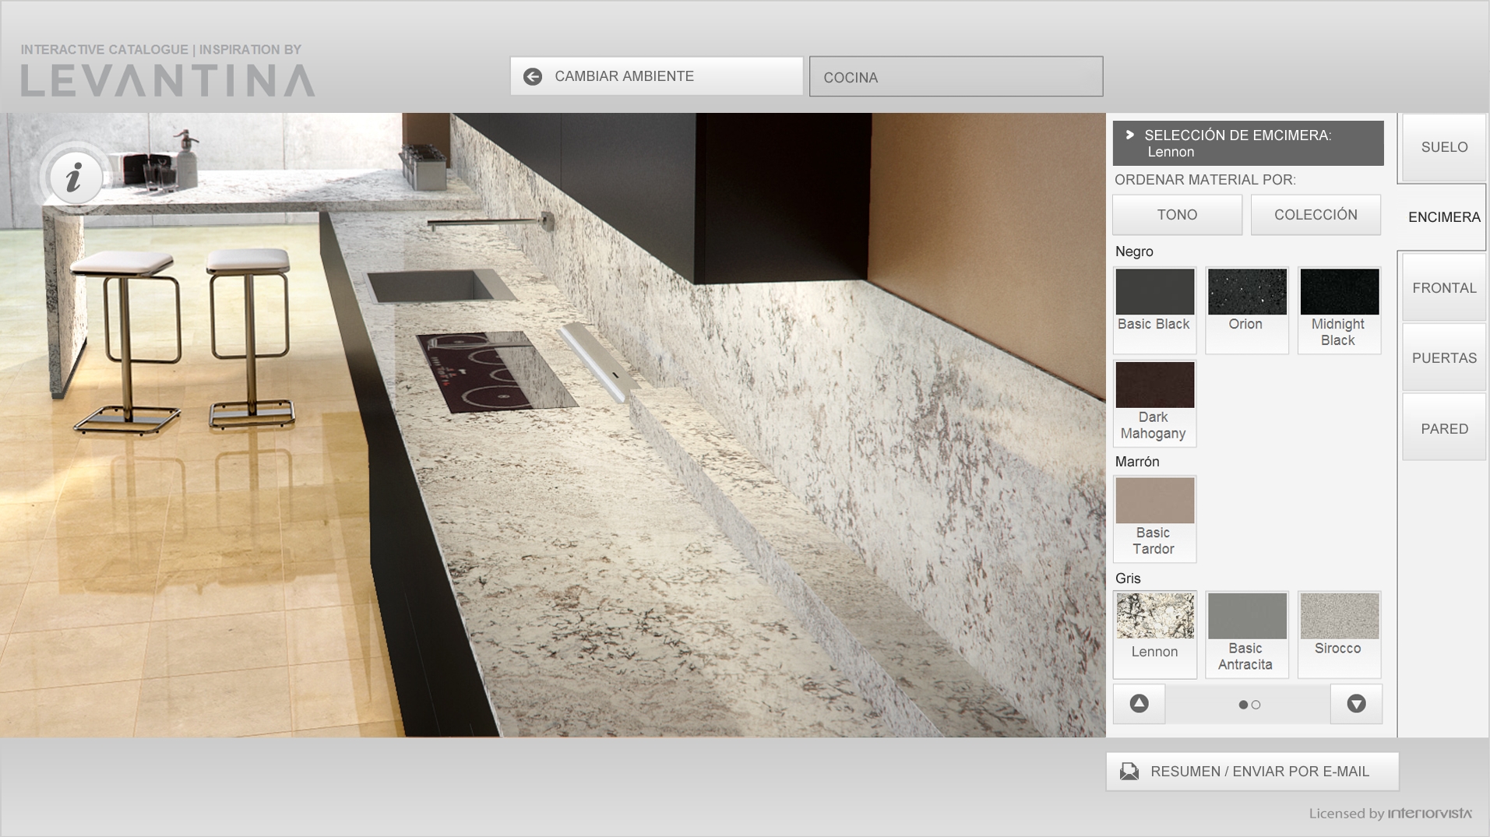Image resolution: width=1490 pixels, height=837 pixels.
Task: Switch to the Suelo tab
Action: [x=1444, y=147]
